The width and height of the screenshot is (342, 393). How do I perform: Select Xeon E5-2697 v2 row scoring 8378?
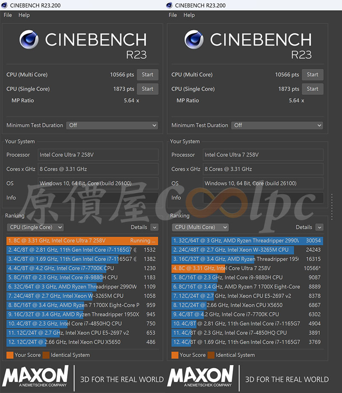point(248,296)
